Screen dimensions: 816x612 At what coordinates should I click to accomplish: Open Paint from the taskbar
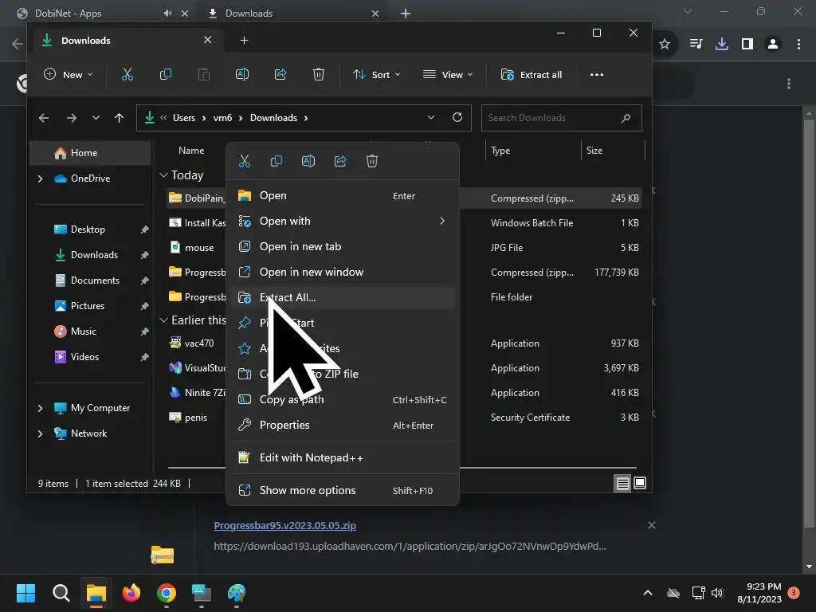click(236, 593)
